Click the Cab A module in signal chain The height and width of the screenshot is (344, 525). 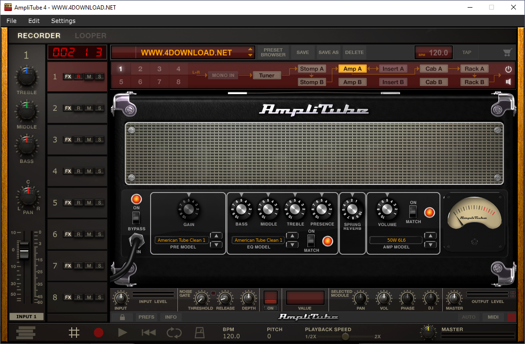(x=434, y=69)
